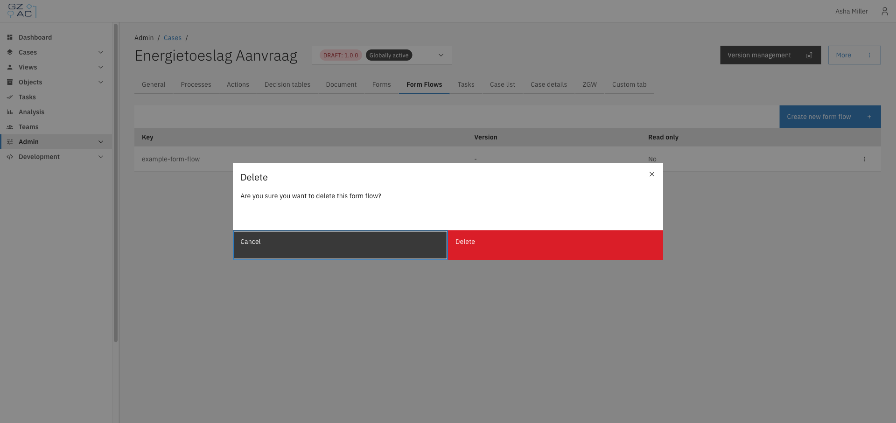896x423 pixels.
Task: Open Analysis in the sidebar
Action: point(56,112)
